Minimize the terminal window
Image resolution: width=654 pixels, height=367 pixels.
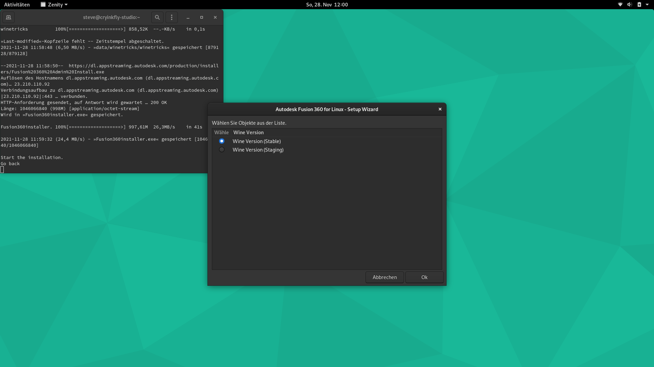point(188,17)
